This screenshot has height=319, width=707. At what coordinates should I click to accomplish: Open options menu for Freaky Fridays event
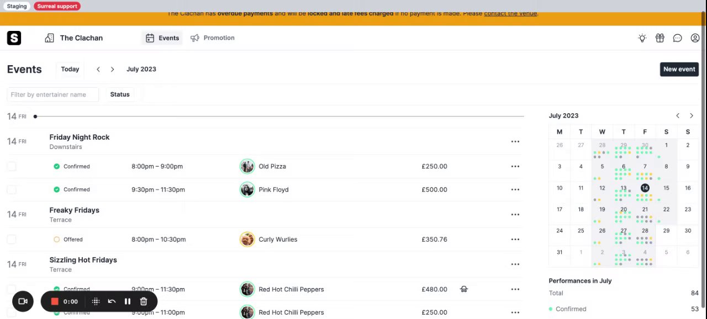click(515, 214)
